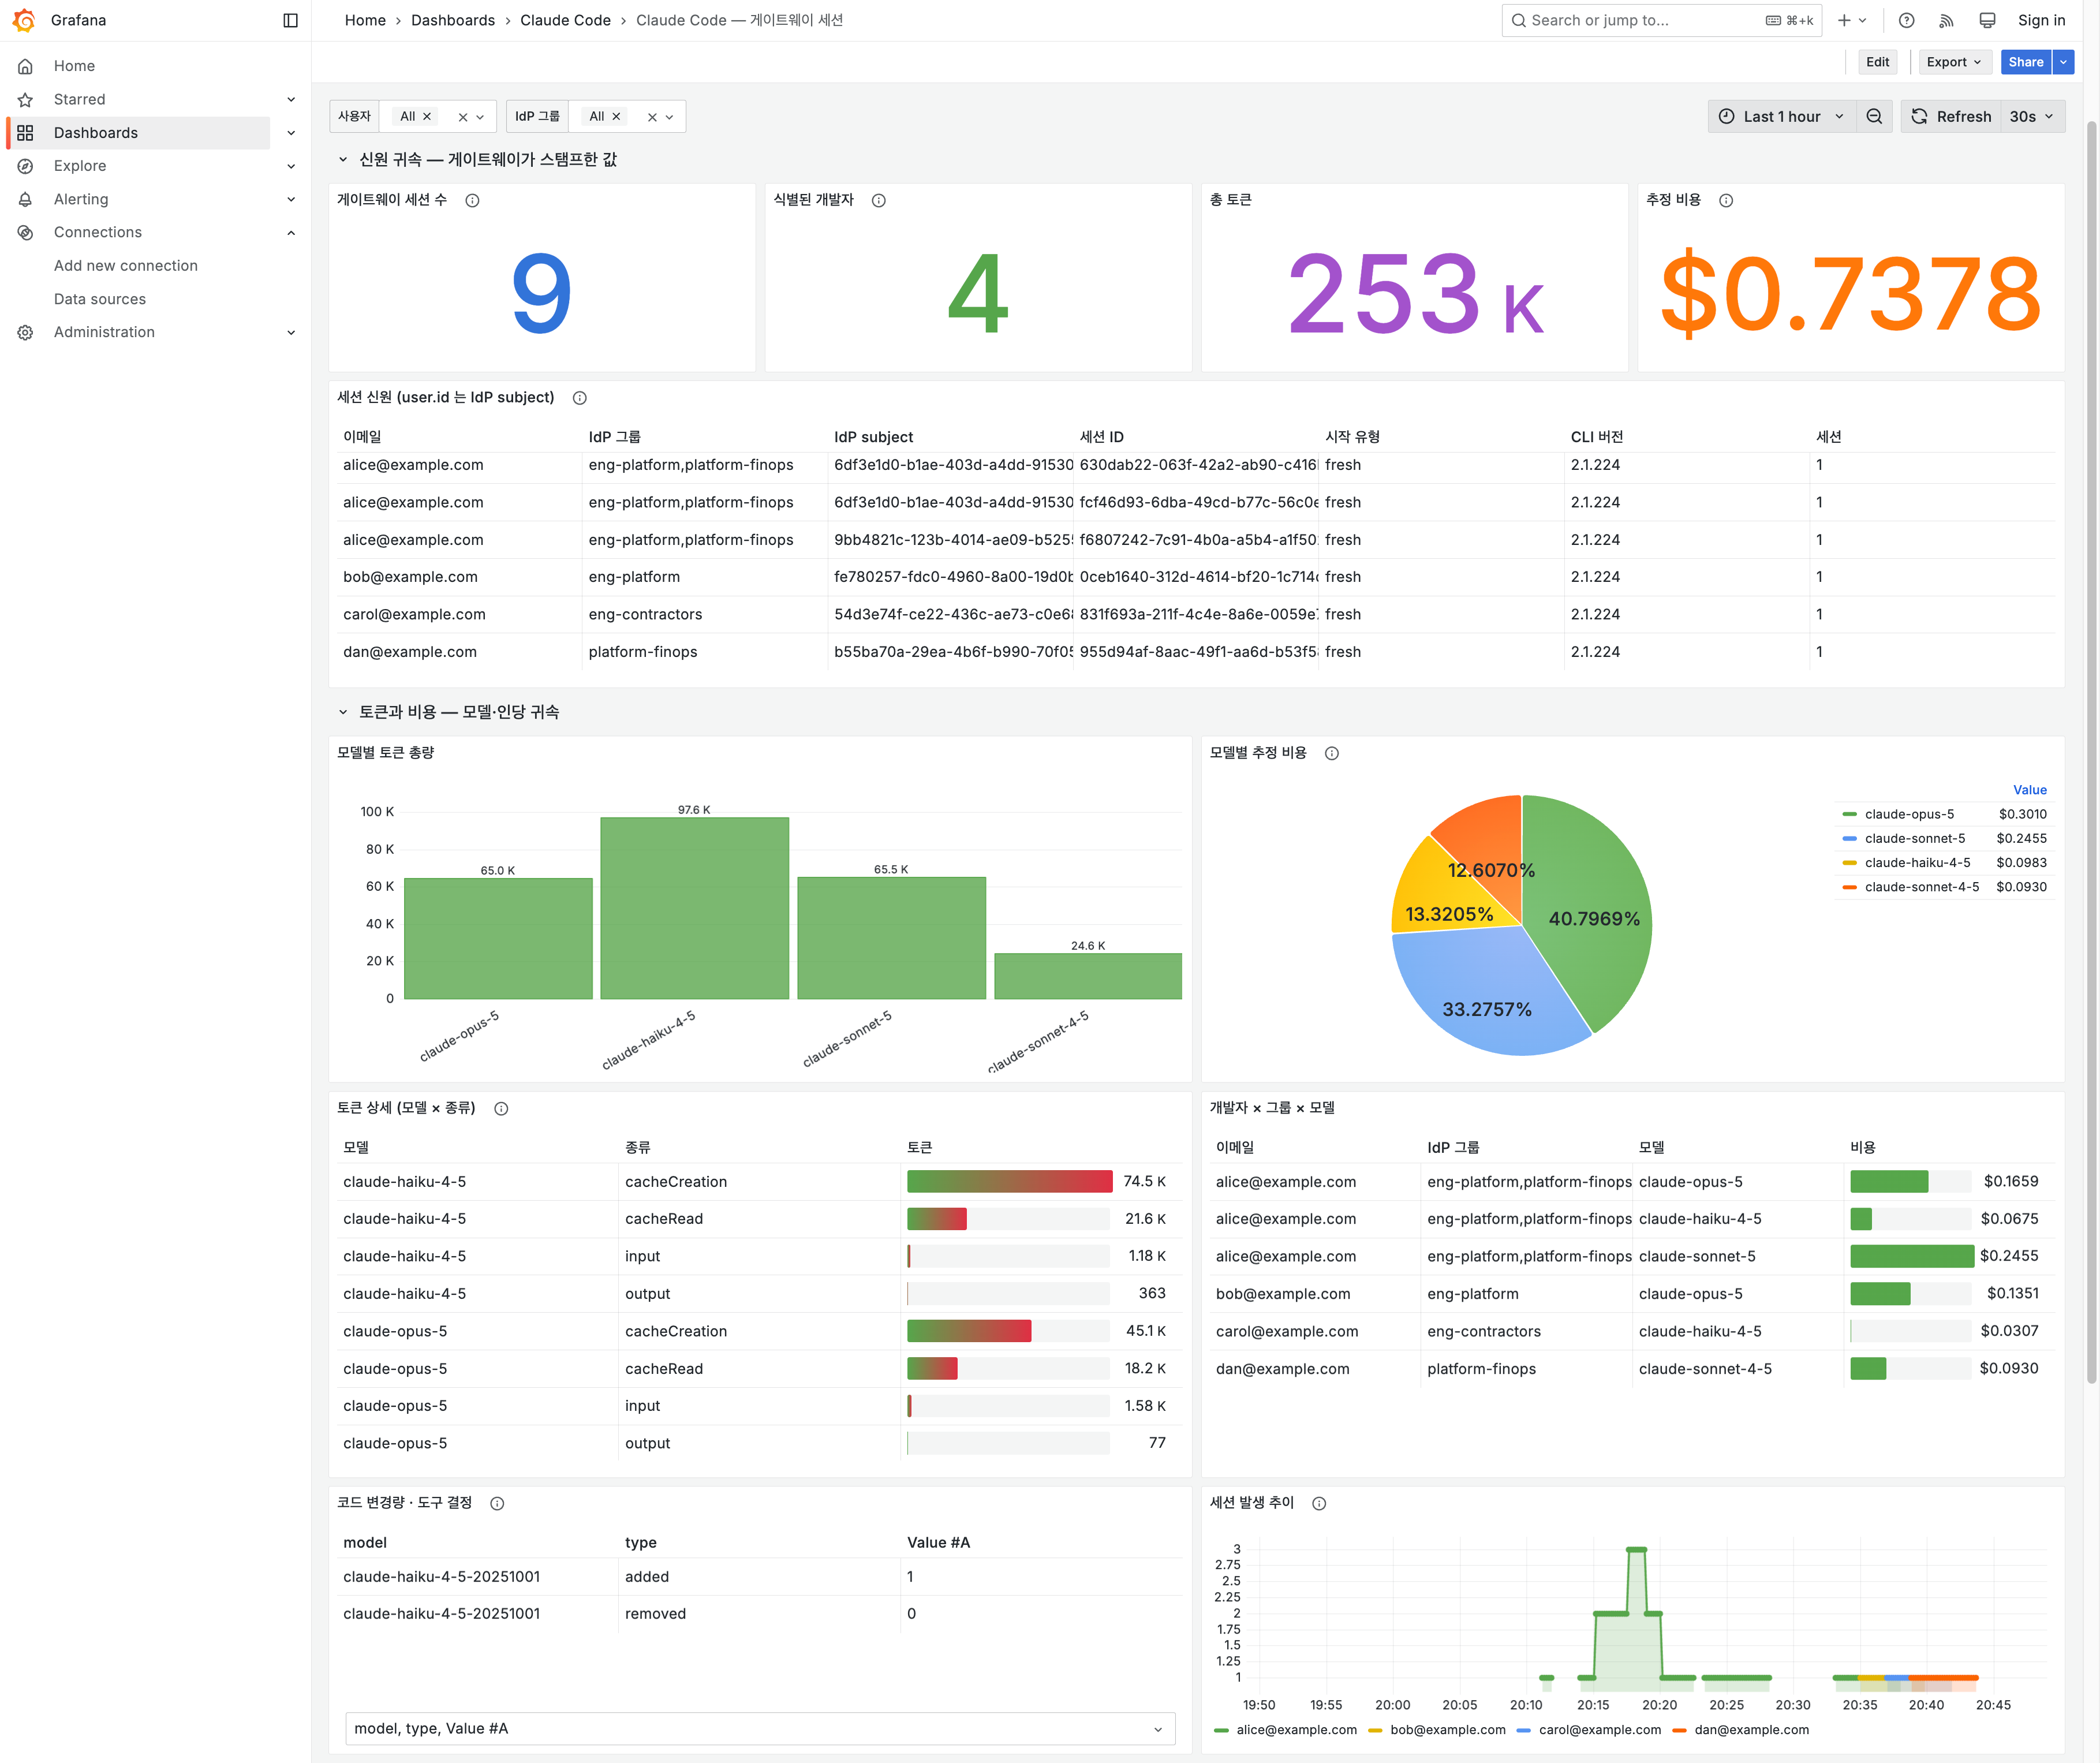Click the Starred star icon
This screenshot has height=1763, width=2100.
point(26,99)
